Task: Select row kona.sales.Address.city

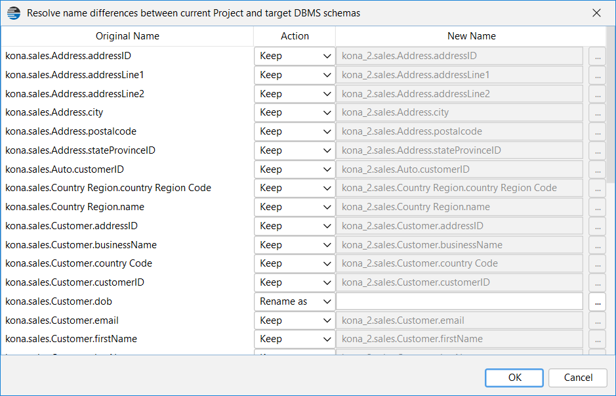Action: point(54,112)
